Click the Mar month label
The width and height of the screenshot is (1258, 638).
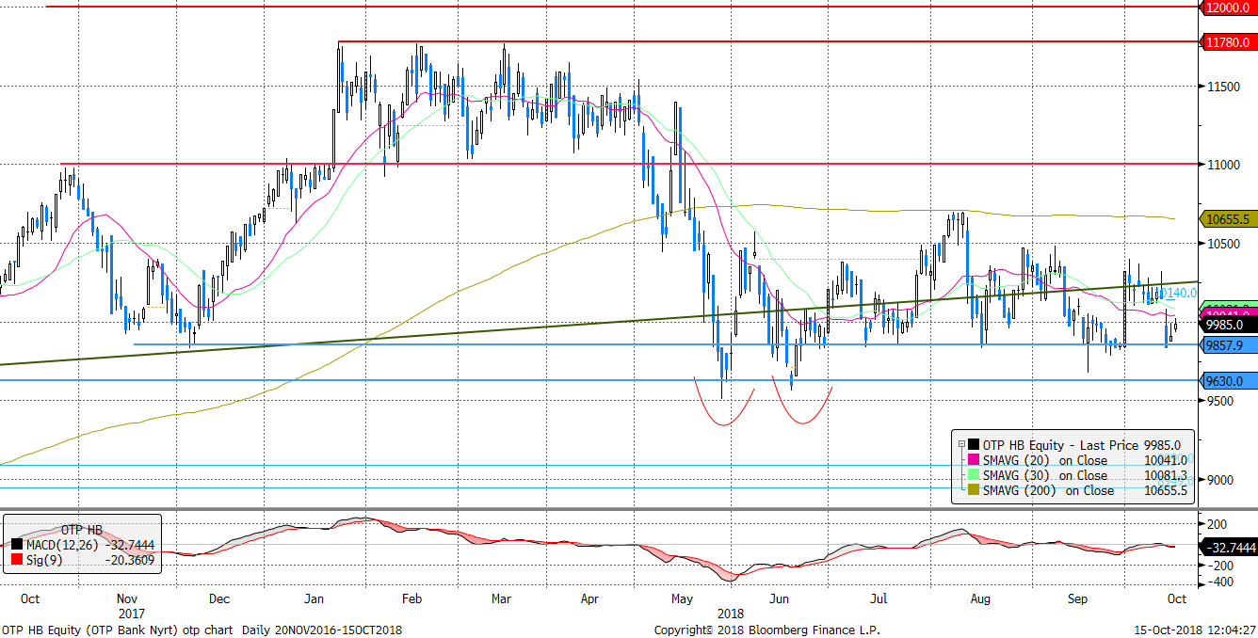(501, 598)
